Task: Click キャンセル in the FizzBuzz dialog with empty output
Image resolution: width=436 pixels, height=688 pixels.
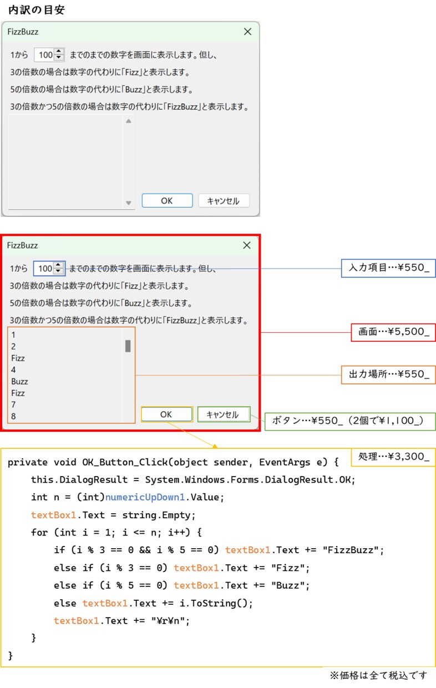Action: coord(224,201)
